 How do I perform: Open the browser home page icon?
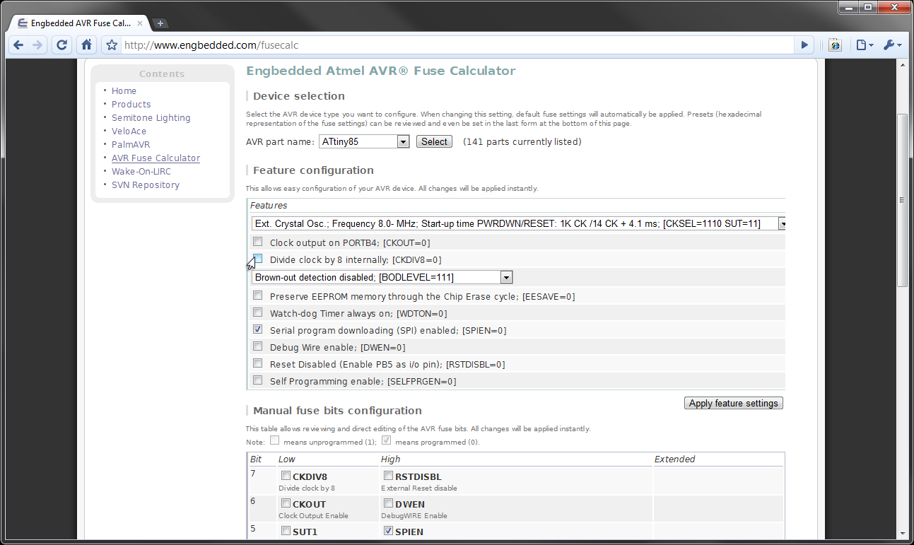click(86, 45)
